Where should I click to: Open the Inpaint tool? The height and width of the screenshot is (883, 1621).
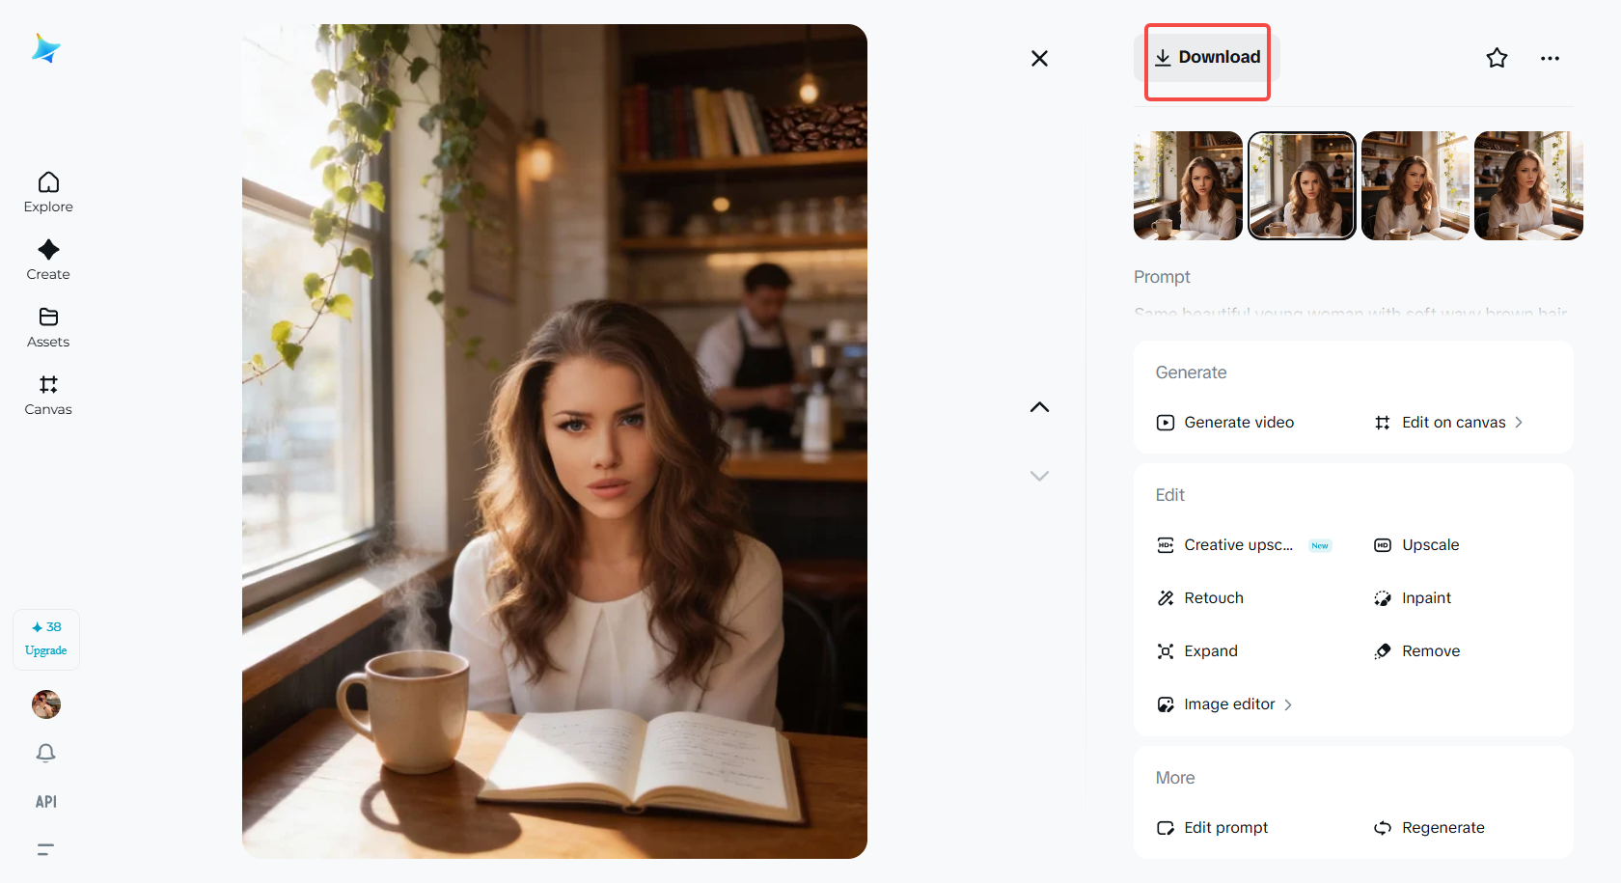(x=1425, y=597)
